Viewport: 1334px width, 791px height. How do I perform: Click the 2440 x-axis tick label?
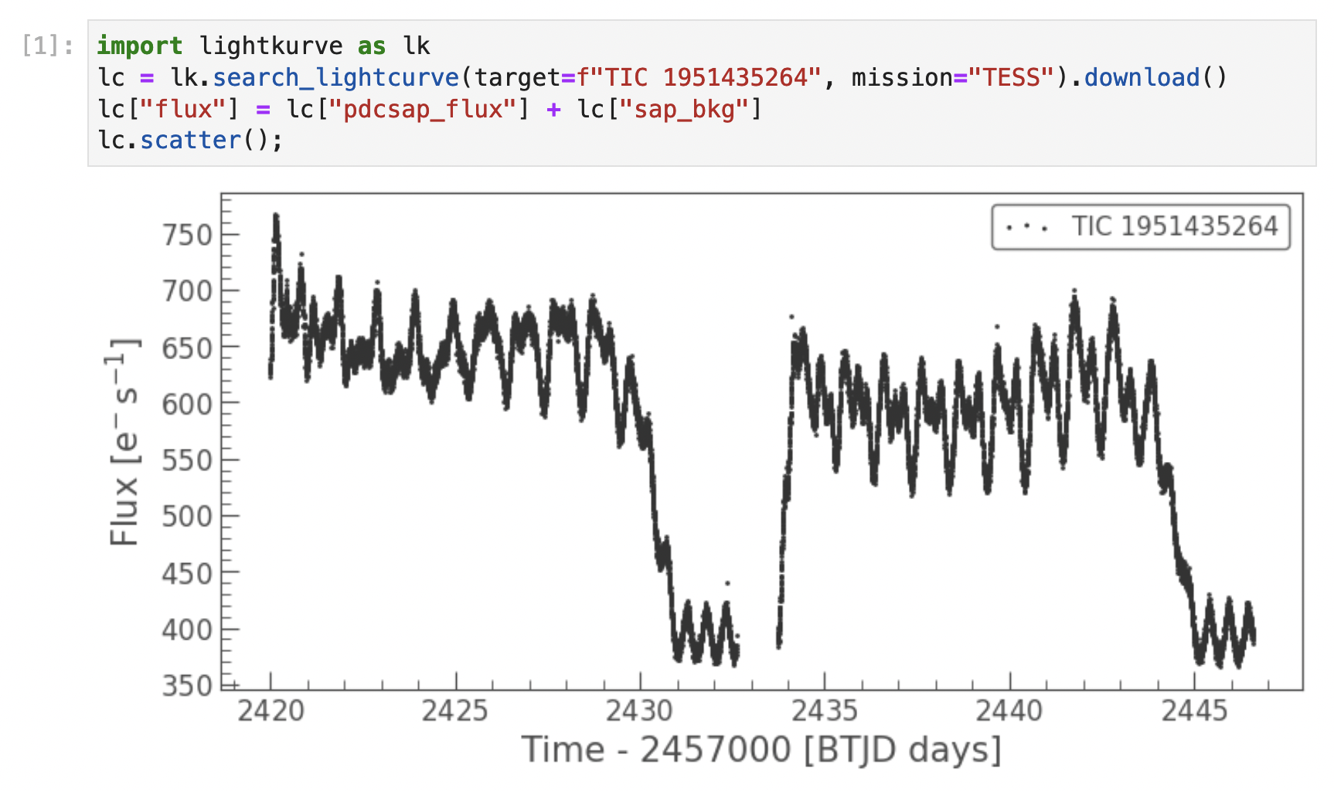(1009, 710)
